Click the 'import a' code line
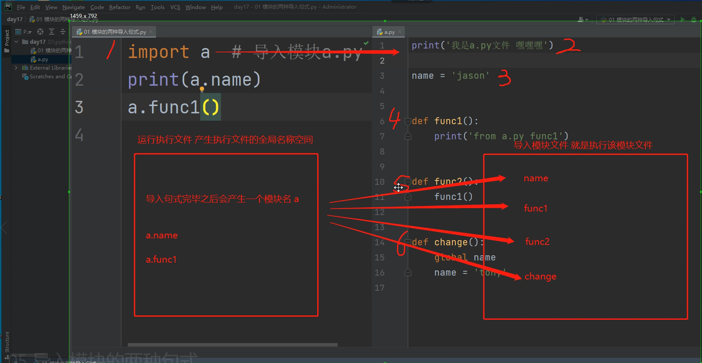Image resolution: width=702 pixels, height=363 pixels. tap(169, 52)
